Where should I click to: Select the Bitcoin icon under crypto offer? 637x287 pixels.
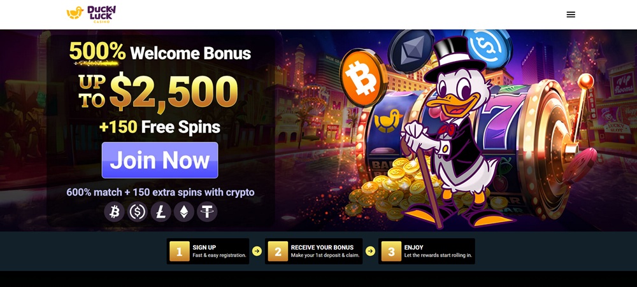[114, 212]
